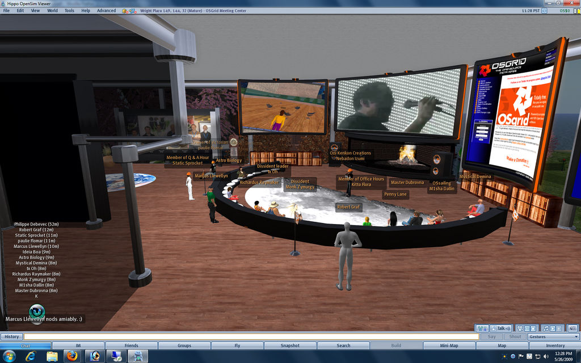Image resolution: width=581 pixels, height=363 pixels.
Task: Stop the streaming media playback
Action: pos(533,328)
